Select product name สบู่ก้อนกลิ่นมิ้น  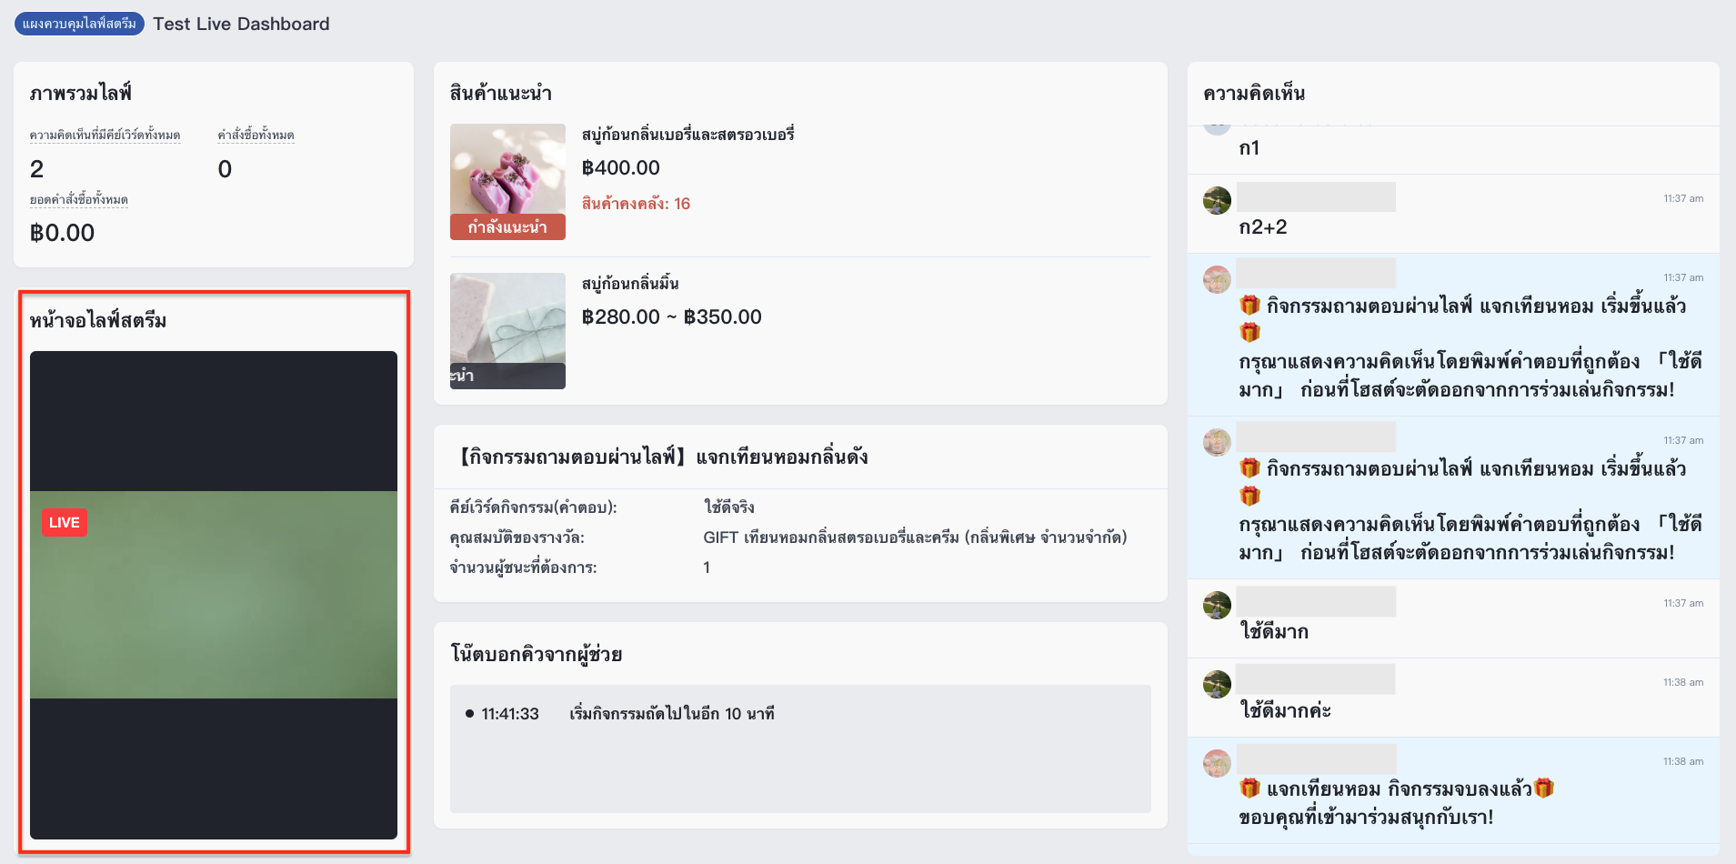630,284
